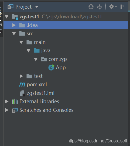Viewport: 130px width, 146px height.
Task: Open the Project view dropdown
Action: pos(37,7)
